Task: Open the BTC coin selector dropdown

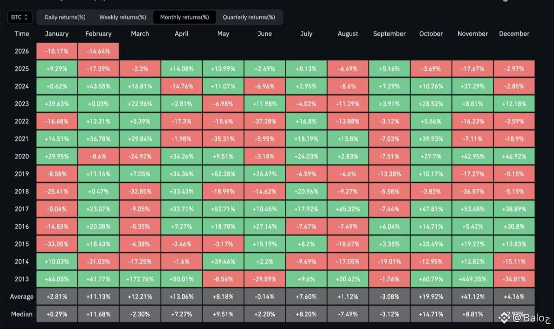Action: pyautogui.click(x=20, y=17)
